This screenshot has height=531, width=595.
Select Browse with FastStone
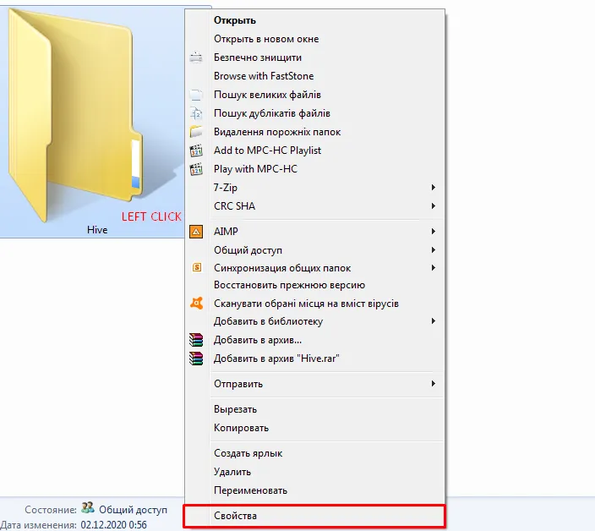click(x=314, y=76)
